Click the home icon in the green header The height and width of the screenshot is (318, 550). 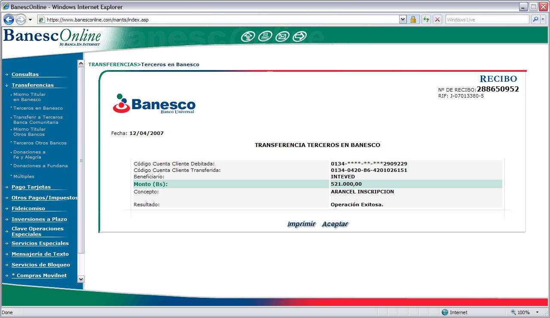(248, 37)
